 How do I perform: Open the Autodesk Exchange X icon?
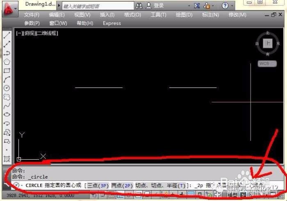[197, 6]
